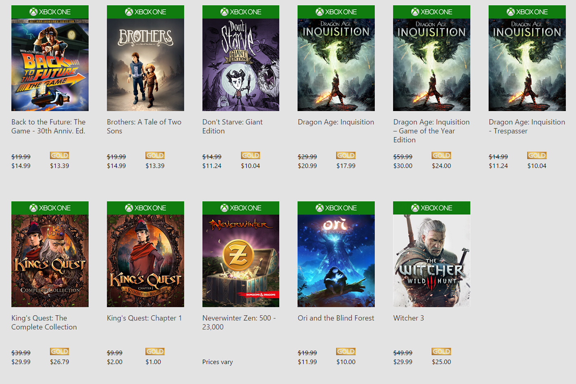The height and width of the screenshot is (384, 576).
Task: Click the Prices vary text under Neverwinter
Action: pyautogui.click(x=217, y=362)
